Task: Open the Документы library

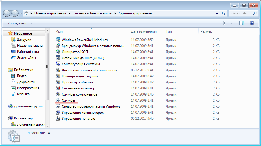Action: click(26, 82)
